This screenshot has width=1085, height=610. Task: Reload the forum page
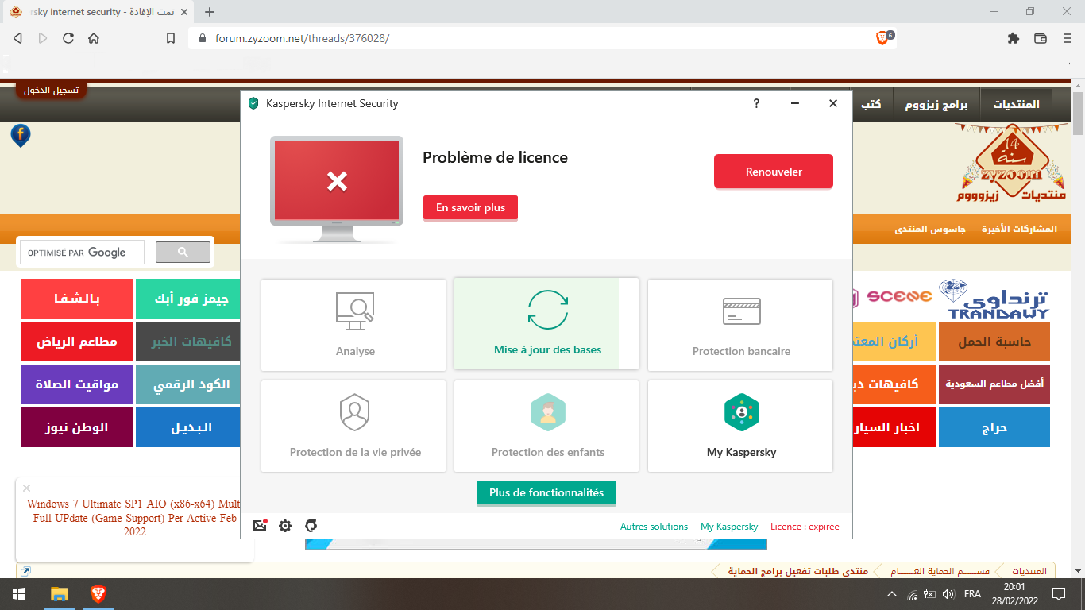tap(68, 38)
